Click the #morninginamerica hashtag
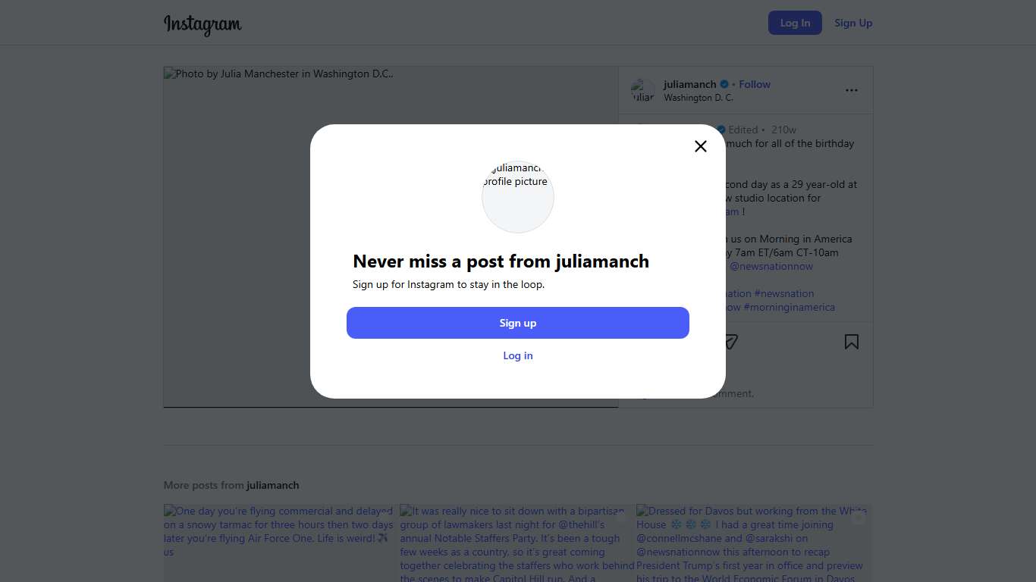 coord(790,307)
